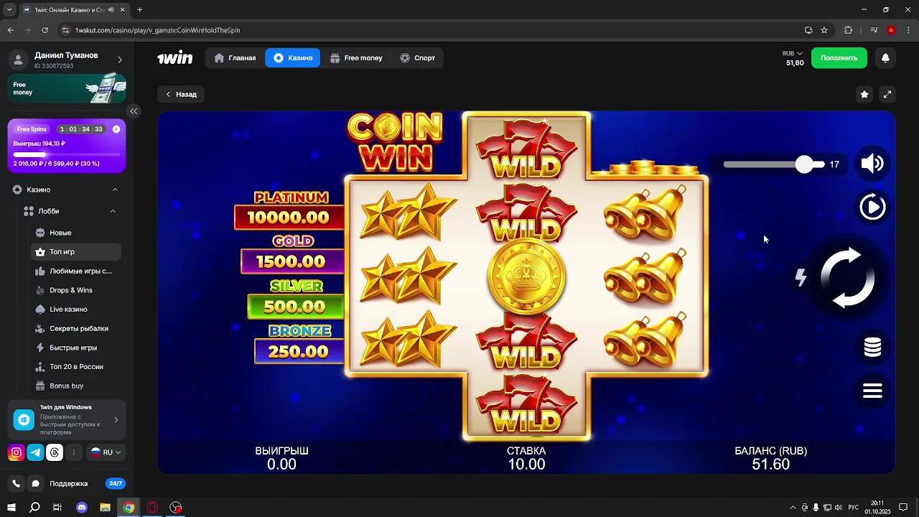This screenshot has height=517, width=919.
Task: Open the RU language dropdown
Action: pyautogui.click(x=106, y=452)
